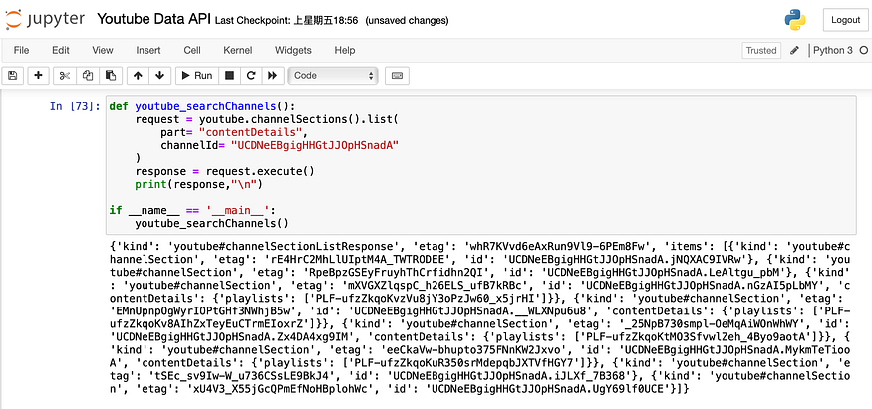Viewport: 872px width, 409px height.
Task: Click inside the code cell editor
Action: 480,165
